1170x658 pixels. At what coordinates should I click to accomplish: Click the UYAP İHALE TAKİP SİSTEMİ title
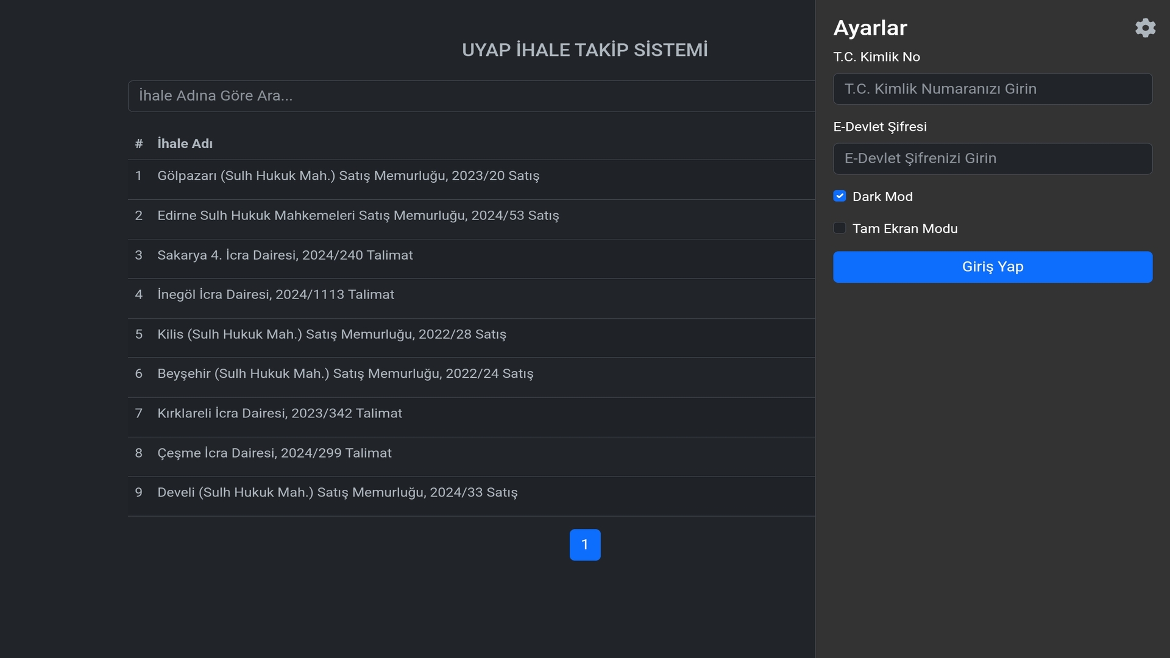585,50
